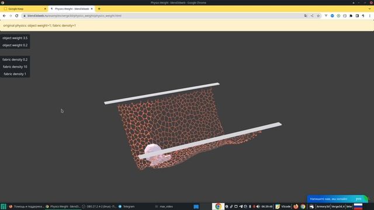This screenshot has height=210, width=374.
Task: Bookmark the page with the star icon
Action: coord(318,16)
